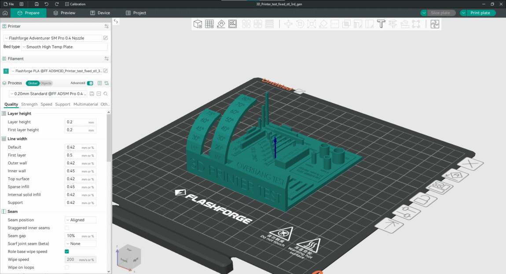Go to the Home page icon
Viewport: 506px width, 274px height.
(x=5, y=13)
